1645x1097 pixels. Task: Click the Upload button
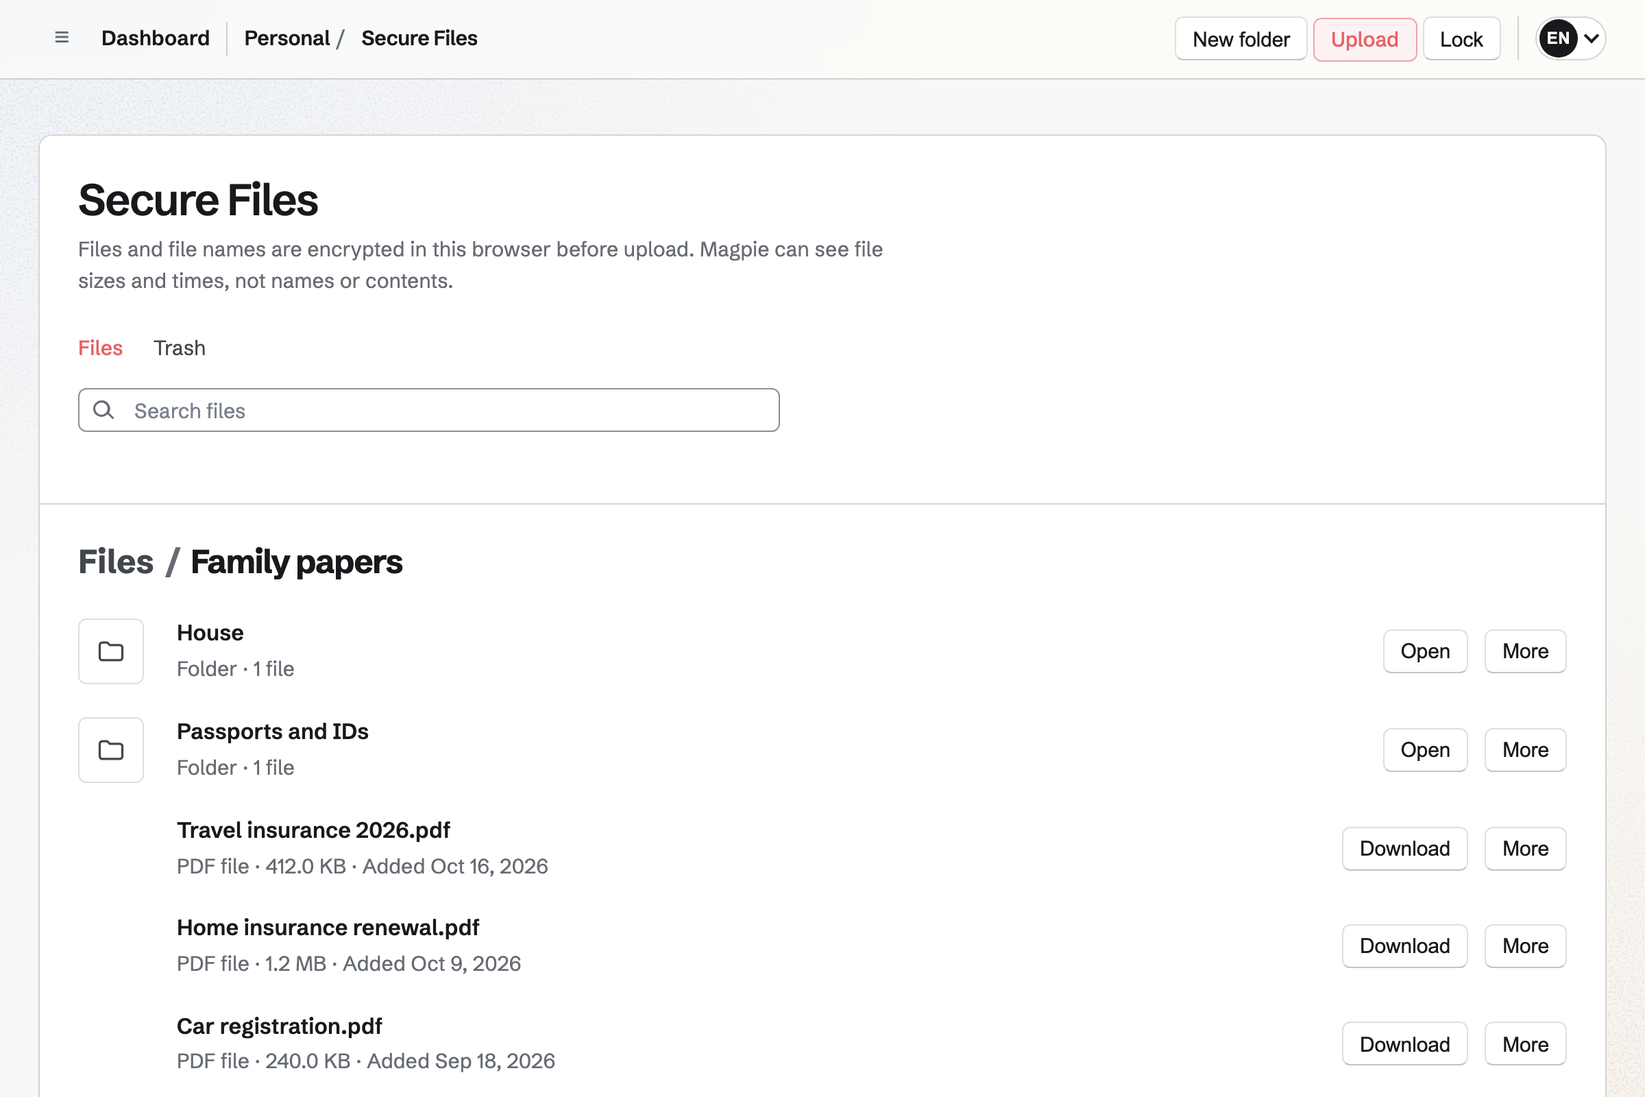(1365, 39)
